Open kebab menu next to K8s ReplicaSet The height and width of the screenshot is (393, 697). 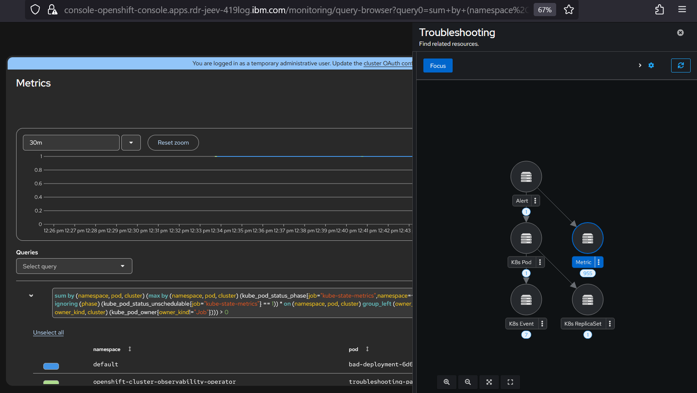[x=610, y=324]
